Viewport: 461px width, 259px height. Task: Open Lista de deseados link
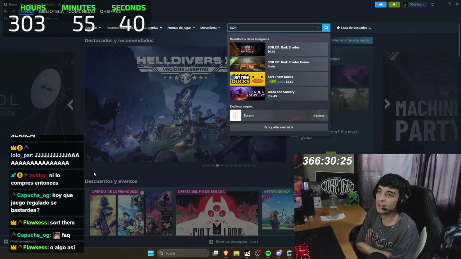pos(354,28)
